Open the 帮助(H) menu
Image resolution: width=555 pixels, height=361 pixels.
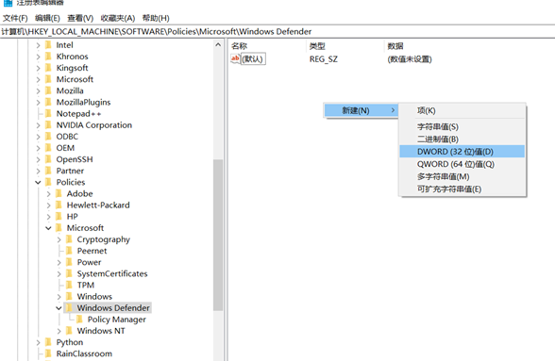point(156,18)
